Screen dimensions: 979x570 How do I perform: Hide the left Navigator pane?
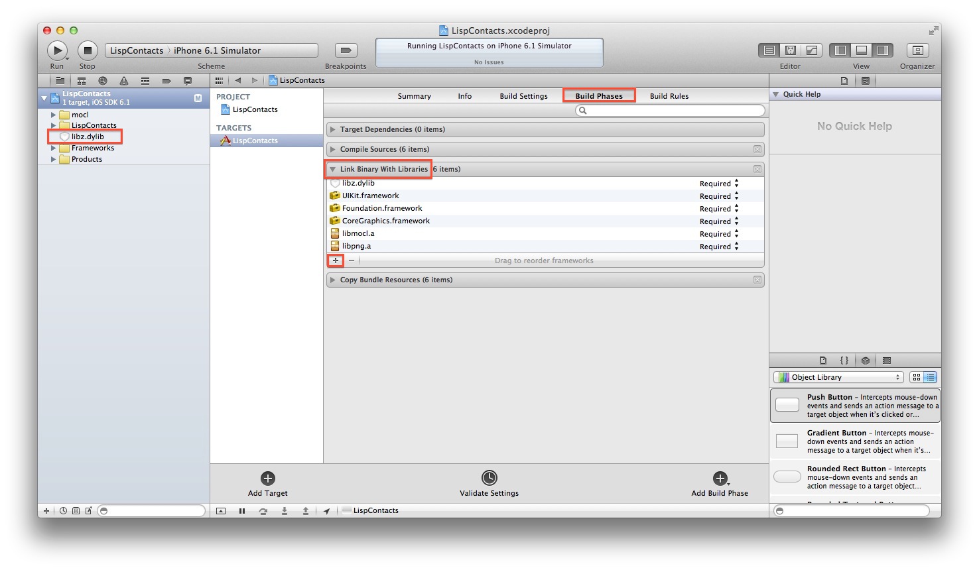pos(840,50)
